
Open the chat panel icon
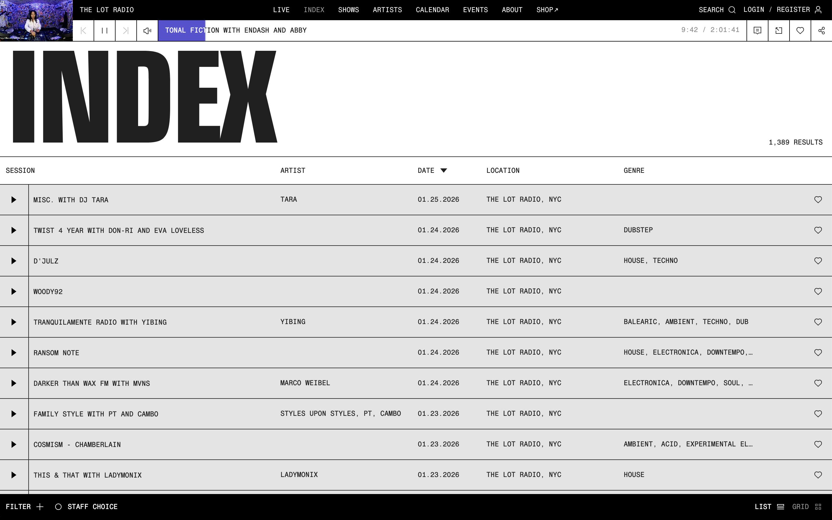757,31
